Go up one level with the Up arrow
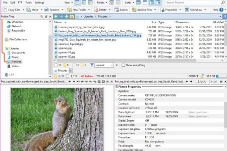Viewport: 227px width, 151px height. pos(66,16)
